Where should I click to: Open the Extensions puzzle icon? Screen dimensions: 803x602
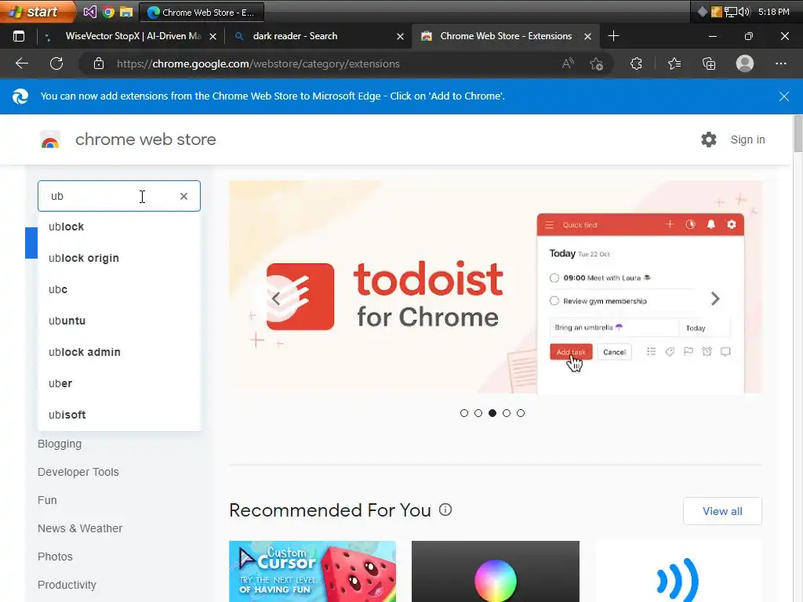coord(636,63)
